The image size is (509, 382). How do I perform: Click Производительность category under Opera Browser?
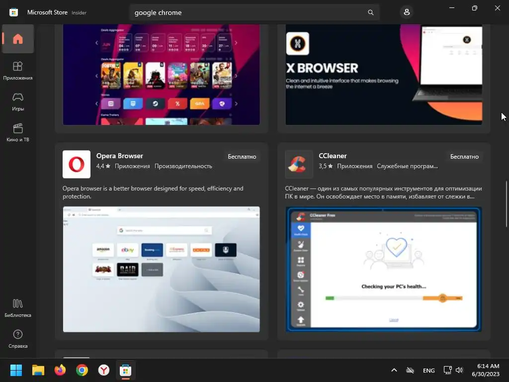click(x=183, y=166)
